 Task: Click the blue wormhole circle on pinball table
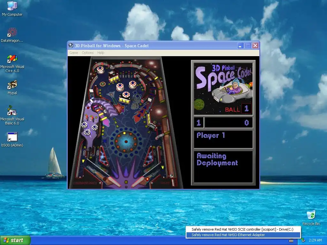click(126, 142)
